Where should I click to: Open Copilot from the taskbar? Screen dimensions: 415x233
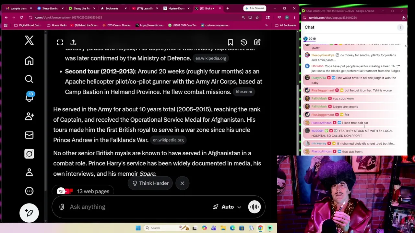[x=204, y=228]
